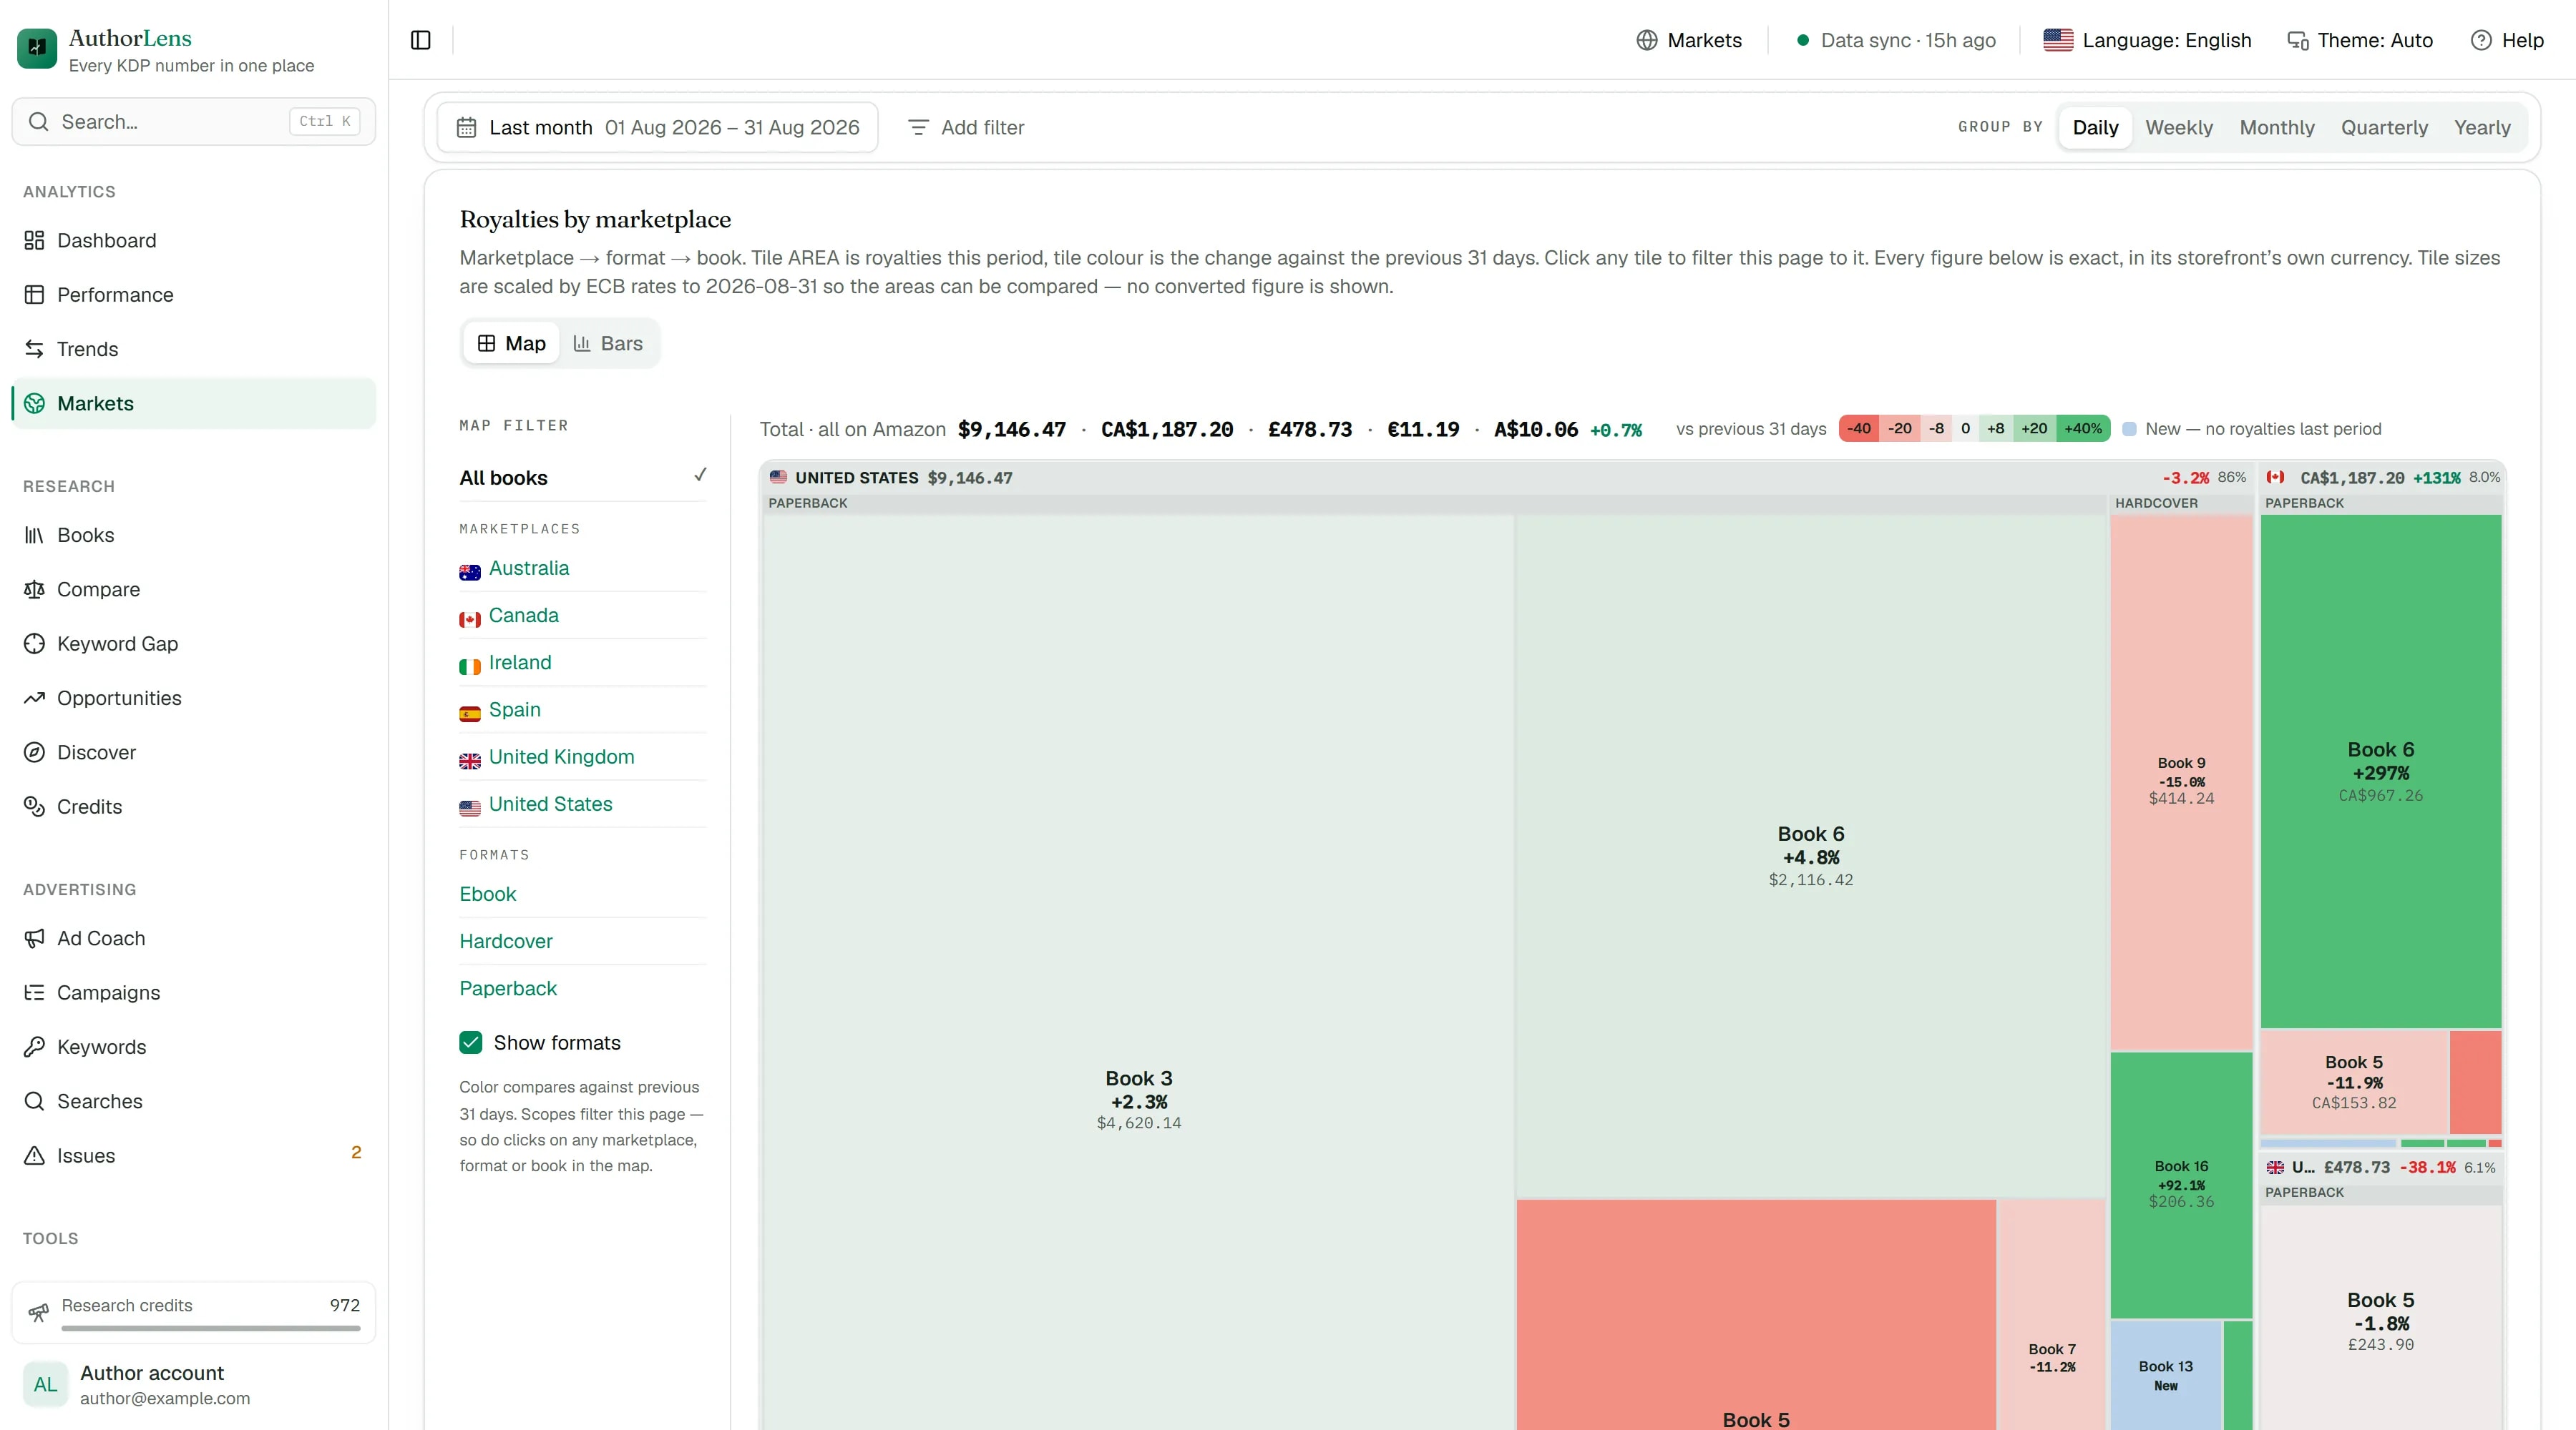Screen dimensions: 2576x1430
Task: Click the Markets globe icon in header
Action: pyautogui.click(x=1647, y=40)
